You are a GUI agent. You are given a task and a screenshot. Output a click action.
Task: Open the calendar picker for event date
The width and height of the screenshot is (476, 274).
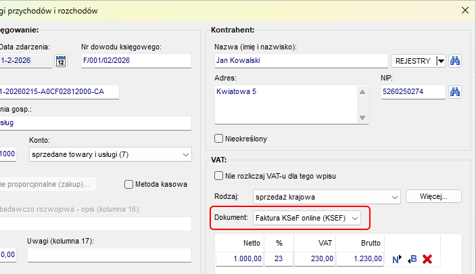pyautogui.click(x=60, y=61)
